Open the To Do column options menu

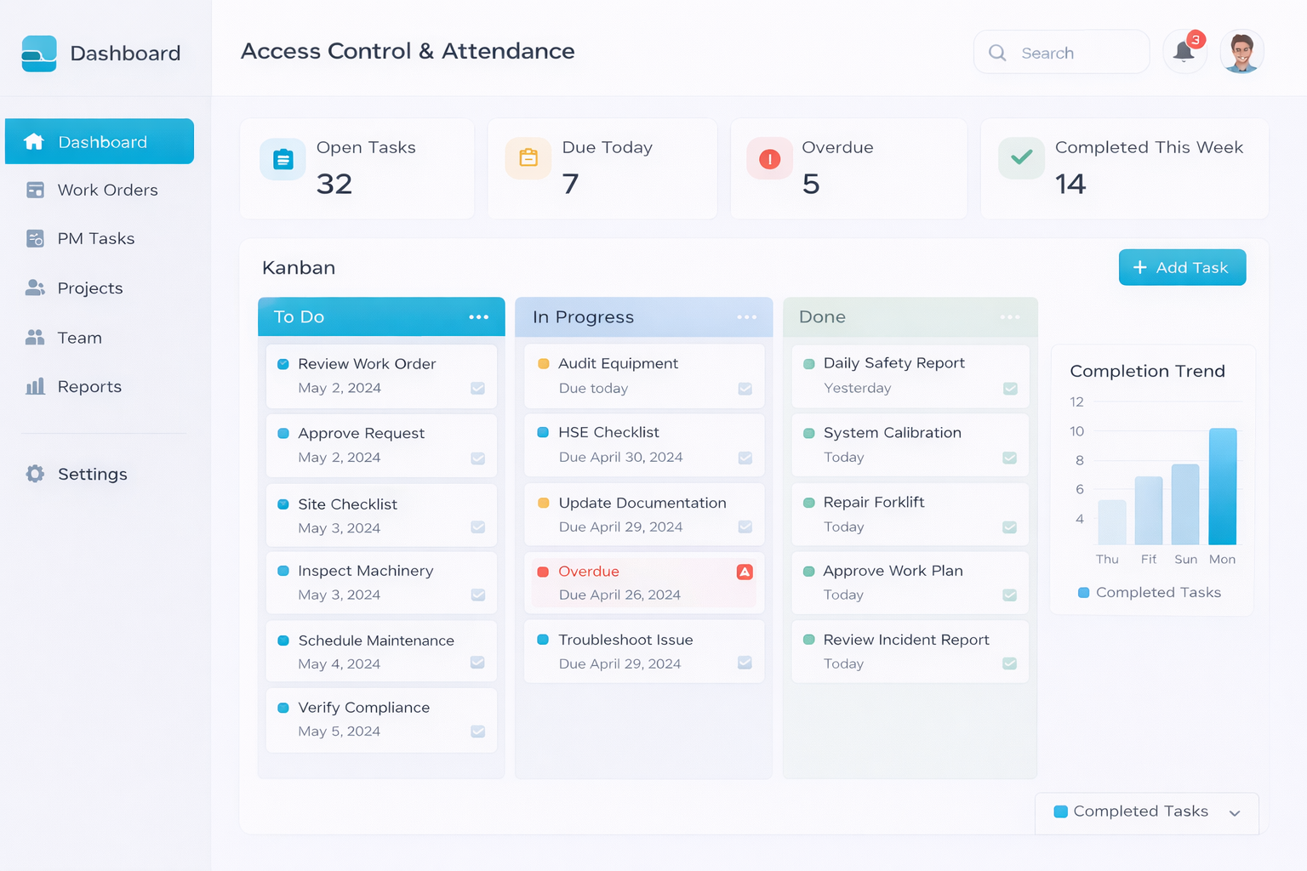(x=478, y=316)
